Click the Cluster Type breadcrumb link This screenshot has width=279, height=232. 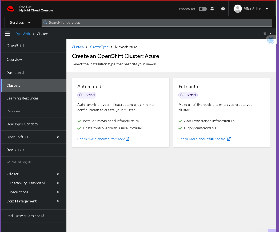99,47
